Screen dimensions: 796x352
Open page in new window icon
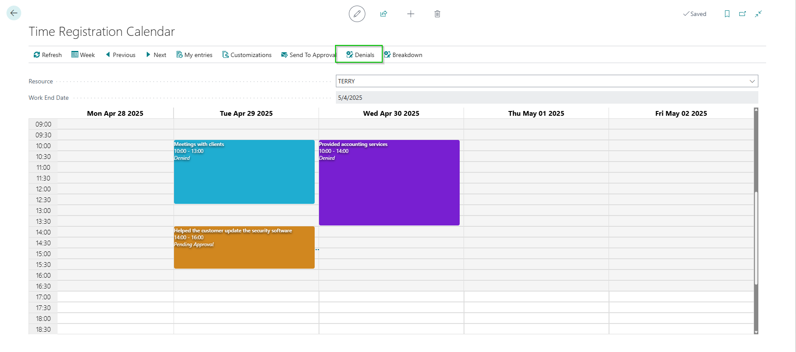[742, 14]
